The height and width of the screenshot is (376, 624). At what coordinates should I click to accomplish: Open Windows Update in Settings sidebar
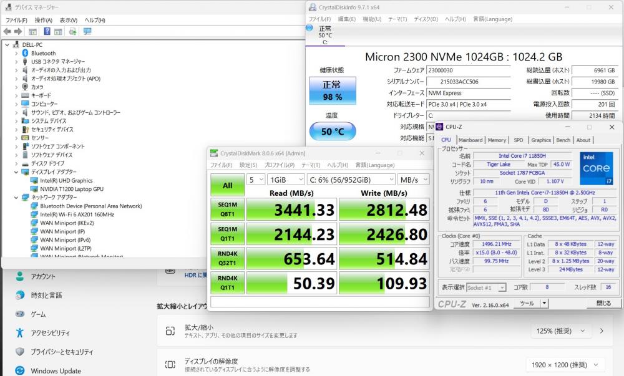[56, 371]
